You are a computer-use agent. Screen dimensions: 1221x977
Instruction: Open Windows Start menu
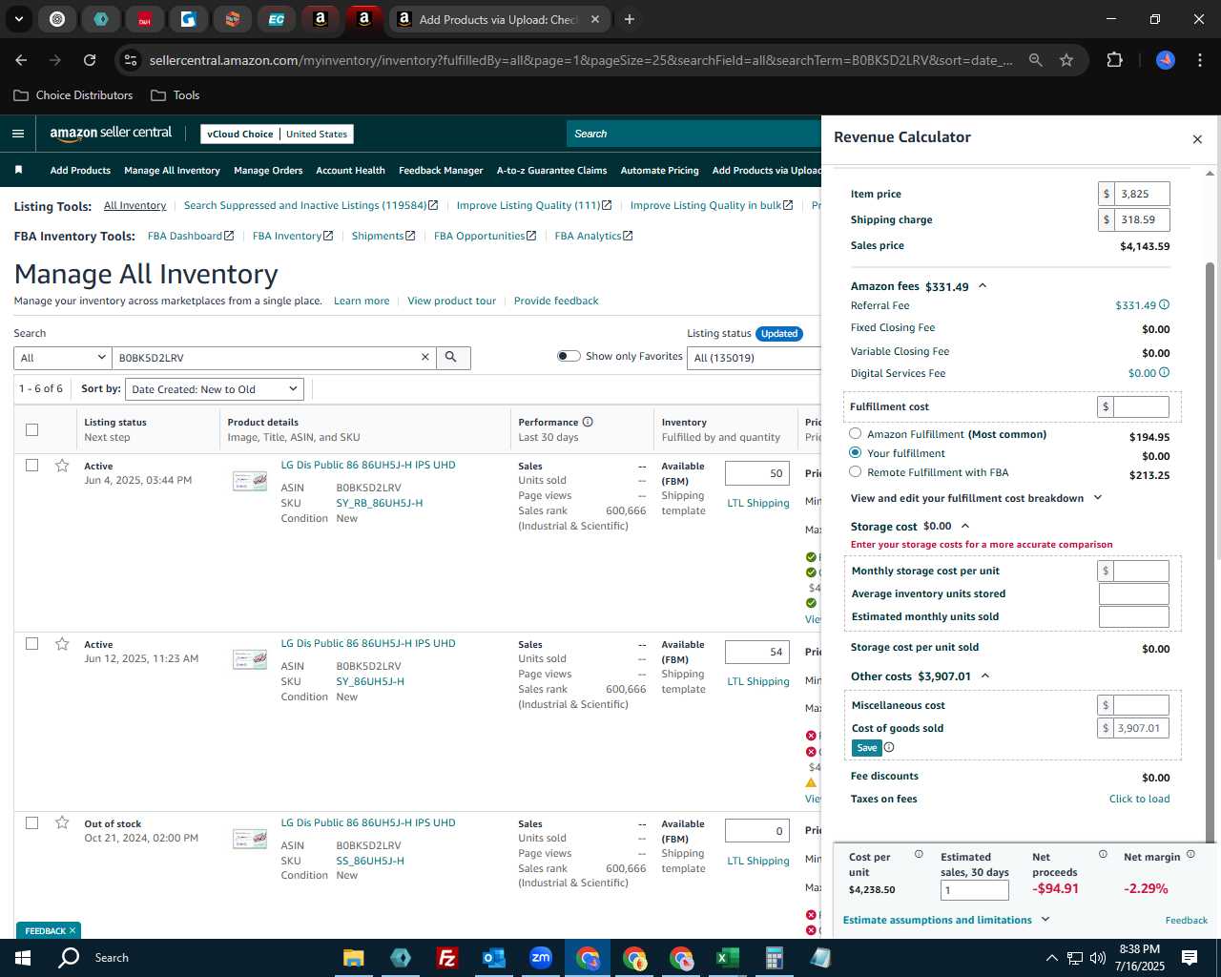click(22, 958)
